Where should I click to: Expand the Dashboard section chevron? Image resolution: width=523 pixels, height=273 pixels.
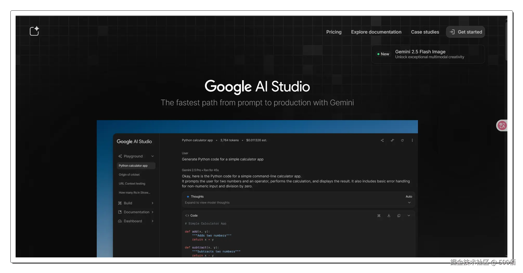pos(152,221)
